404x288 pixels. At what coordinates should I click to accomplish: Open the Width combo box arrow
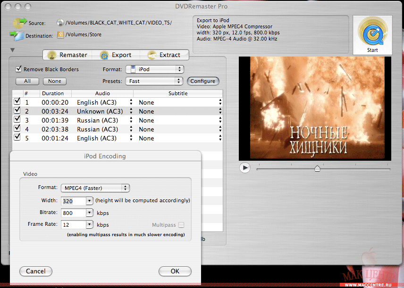89,201
